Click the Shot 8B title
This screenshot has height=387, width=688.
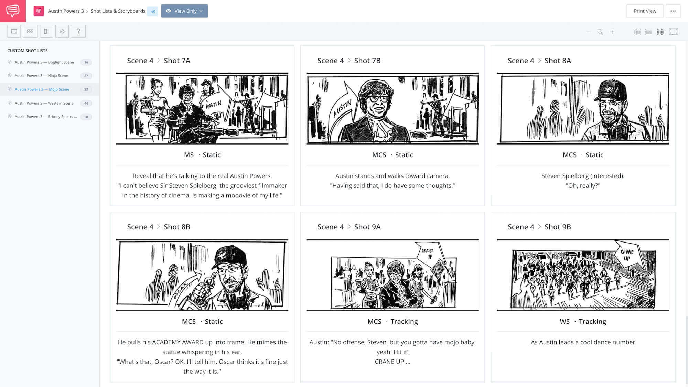tap(177, 227)
